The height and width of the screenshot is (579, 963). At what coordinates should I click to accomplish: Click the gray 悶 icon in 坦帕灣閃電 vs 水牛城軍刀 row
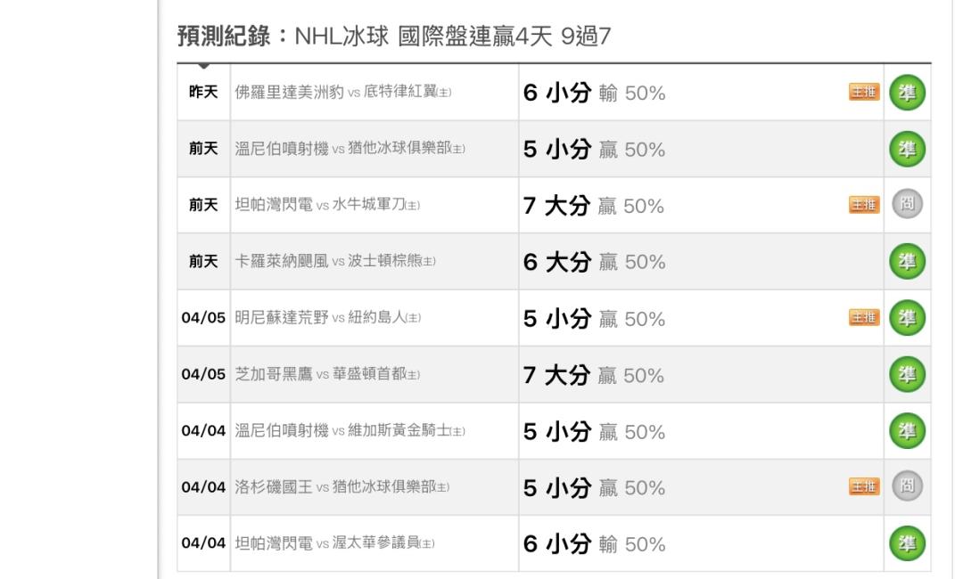[x=907, y=204]
